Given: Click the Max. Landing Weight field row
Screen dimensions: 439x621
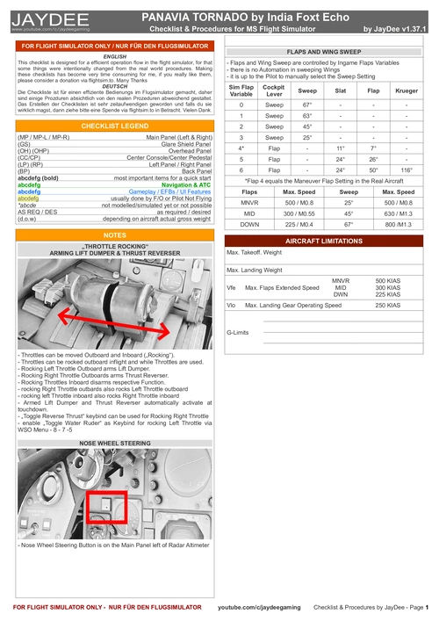Looking at the screenshot, I should point(324,271).
